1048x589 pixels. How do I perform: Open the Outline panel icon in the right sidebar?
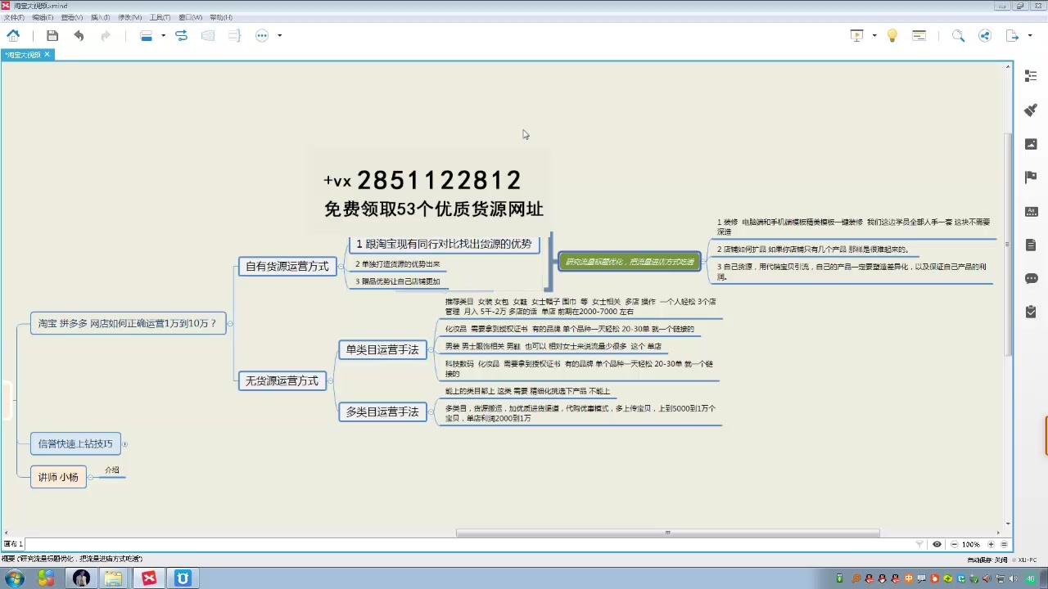coord(1031,76)
